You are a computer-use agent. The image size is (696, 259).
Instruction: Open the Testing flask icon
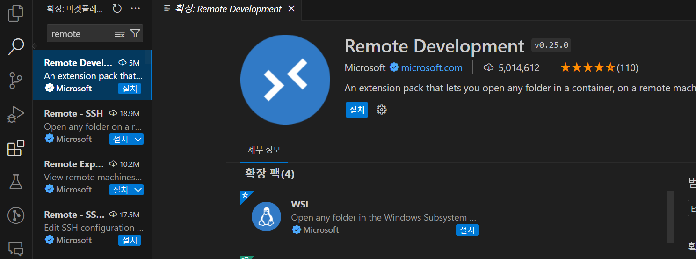coord(16,182)
